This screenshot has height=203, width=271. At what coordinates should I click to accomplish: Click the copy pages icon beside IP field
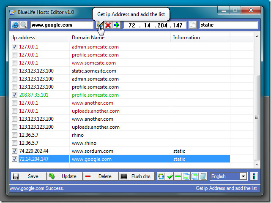coord(192,25)
